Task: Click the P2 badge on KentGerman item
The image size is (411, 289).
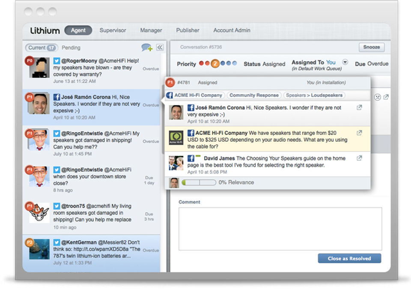Action: point(30,243)
